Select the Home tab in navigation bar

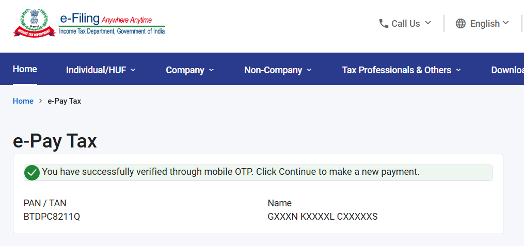(25, 69)
